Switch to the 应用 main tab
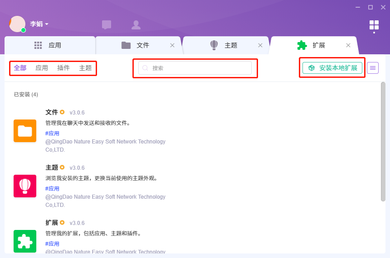Image resolution: width=390 pixels, height=258 pixels. pos(49,45)
